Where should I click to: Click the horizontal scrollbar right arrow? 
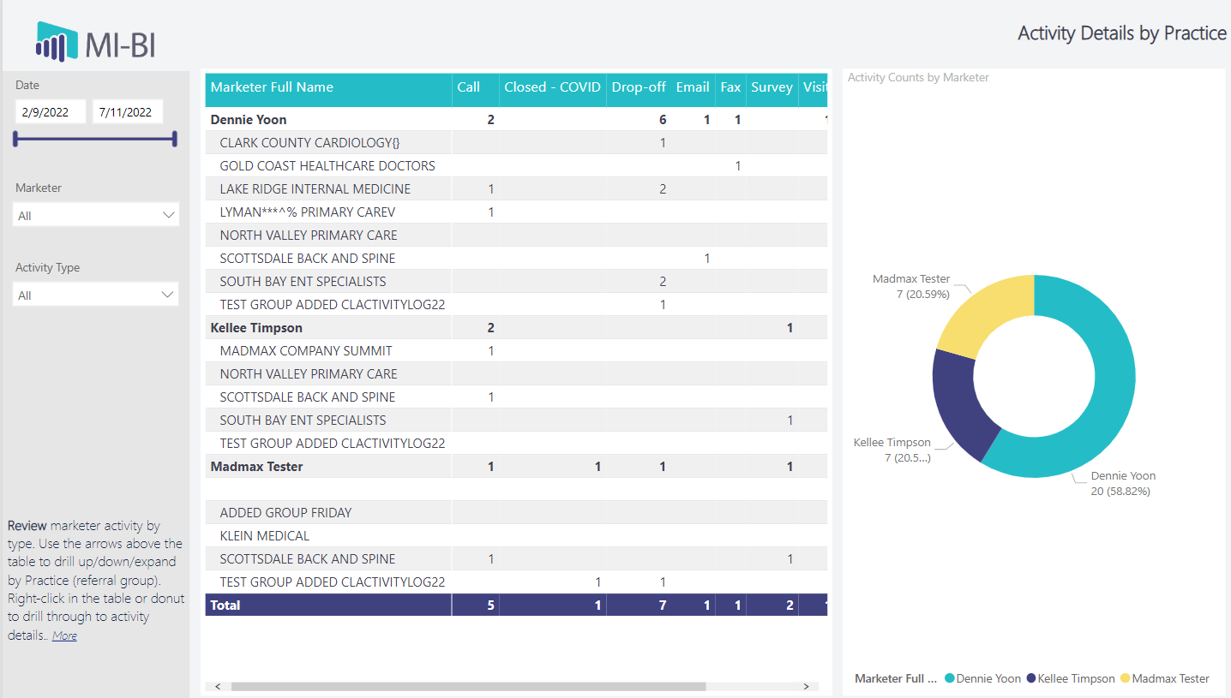806,686
